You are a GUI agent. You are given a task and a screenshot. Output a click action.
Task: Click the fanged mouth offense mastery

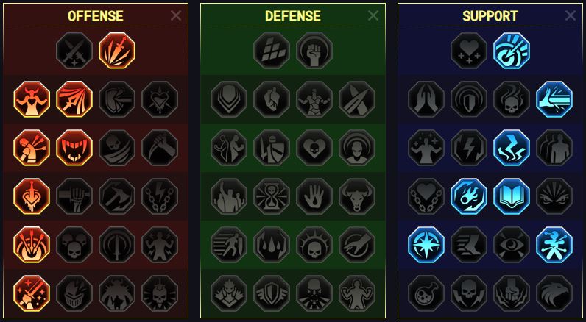74,148
